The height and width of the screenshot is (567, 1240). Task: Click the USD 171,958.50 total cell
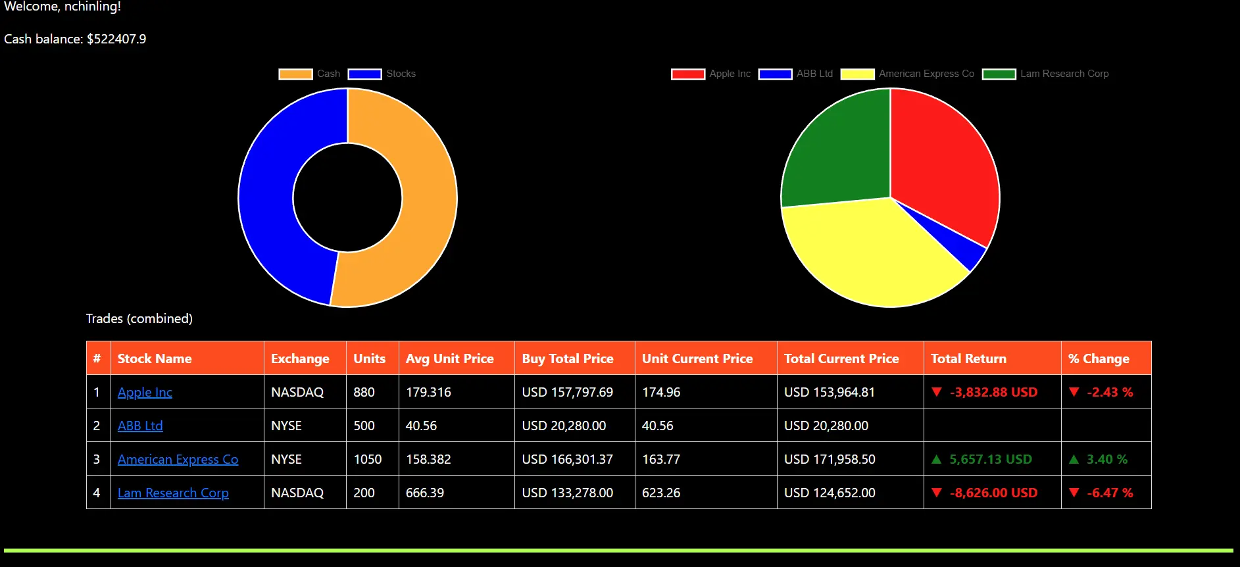(851, 459)
